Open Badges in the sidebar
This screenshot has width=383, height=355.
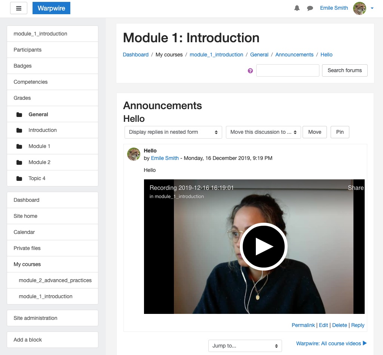(x=52, y=66)
